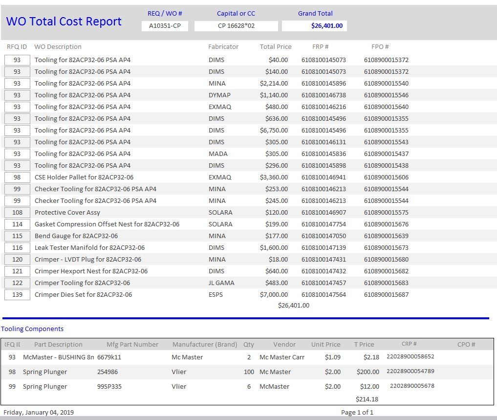Click the MADA fabricator cell
This screenshot has width=497, height=420.
tap(218, 154)
